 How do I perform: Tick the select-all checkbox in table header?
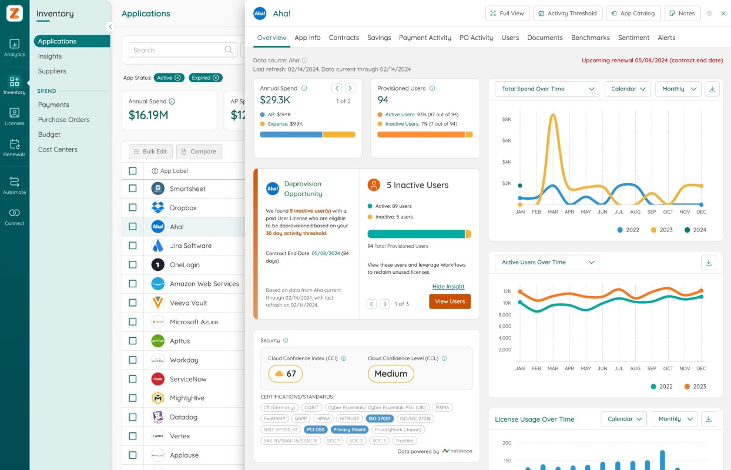click(x=132, y=170)
